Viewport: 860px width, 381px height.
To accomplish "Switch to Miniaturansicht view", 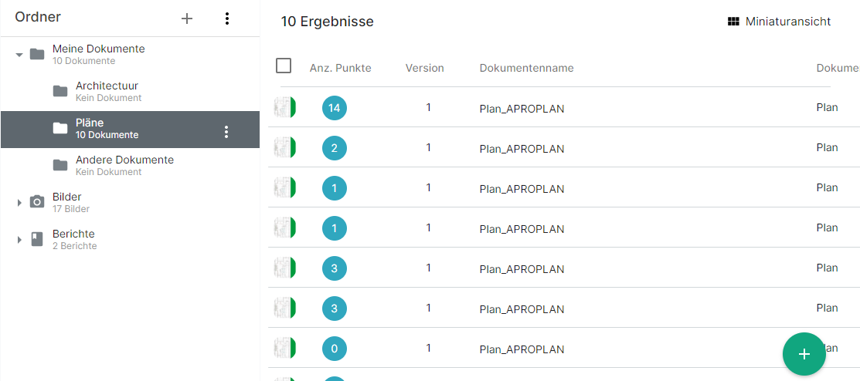I will 779,22.
